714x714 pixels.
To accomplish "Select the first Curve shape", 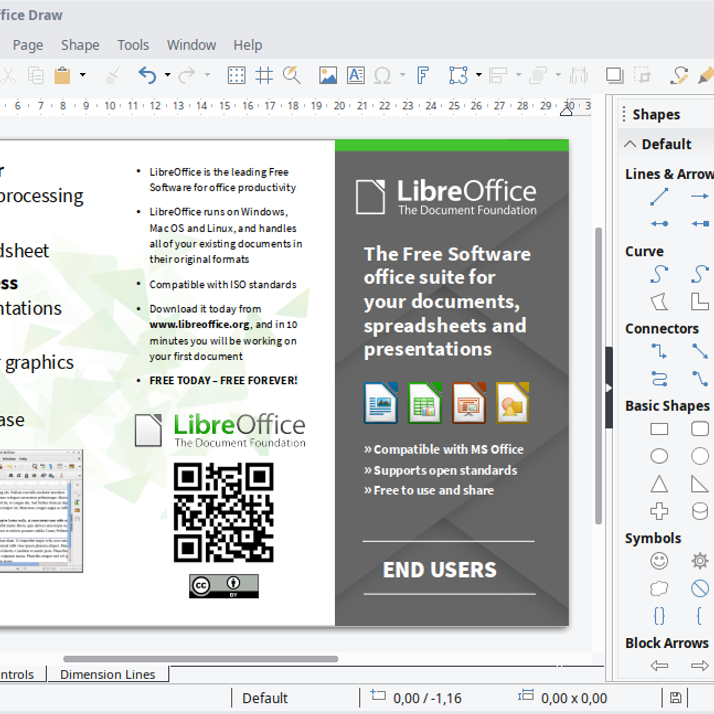I will (659, 274).
